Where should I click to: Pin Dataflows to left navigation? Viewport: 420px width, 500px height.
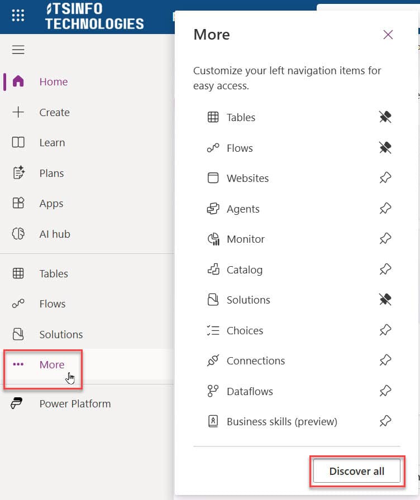[385, 391]
